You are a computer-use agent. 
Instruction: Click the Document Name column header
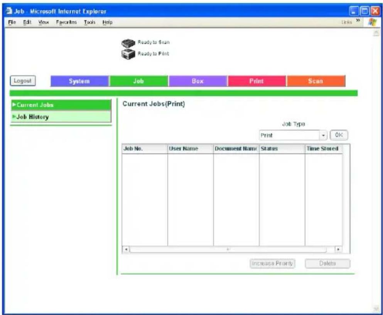pyautogui.click(x=236, y=149)
